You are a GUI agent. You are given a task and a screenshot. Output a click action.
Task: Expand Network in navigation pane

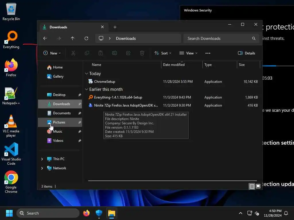click(42, 168)
